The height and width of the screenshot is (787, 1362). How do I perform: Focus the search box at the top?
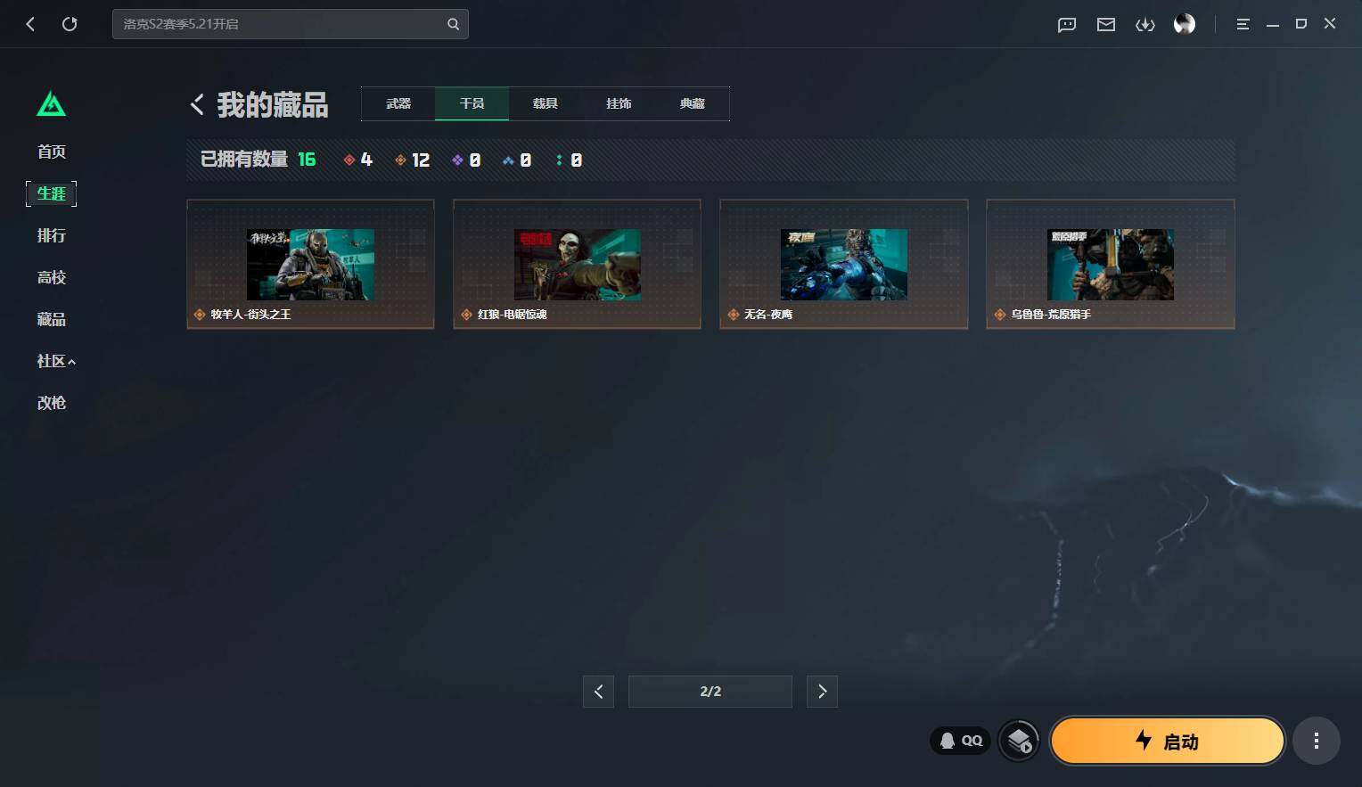click(x=290, y=24)
